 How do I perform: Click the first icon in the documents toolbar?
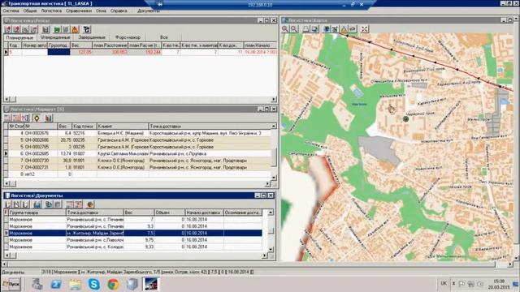(8, 204)
